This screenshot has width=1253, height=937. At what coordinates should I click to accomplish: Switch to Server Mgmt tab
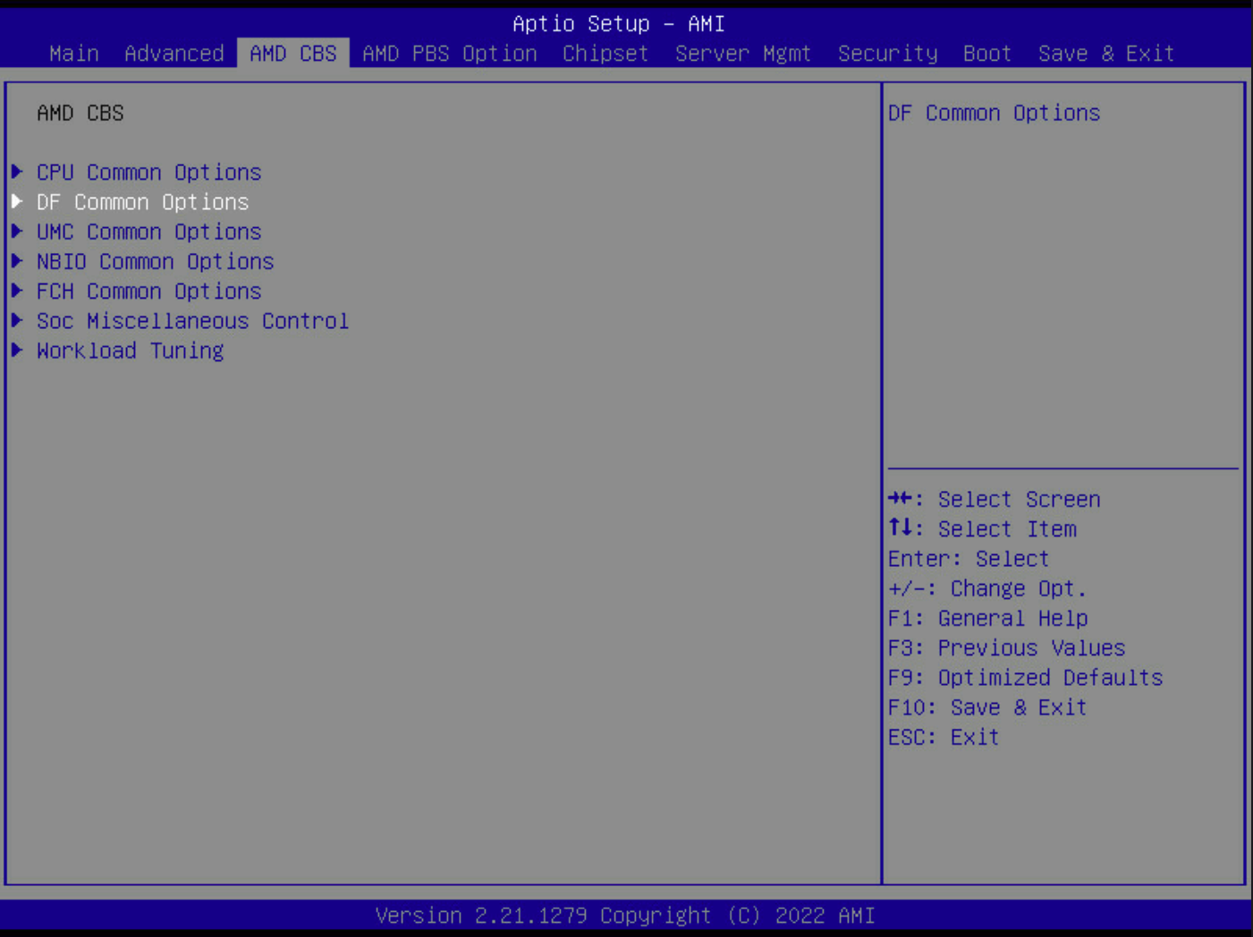pos(743,54)
